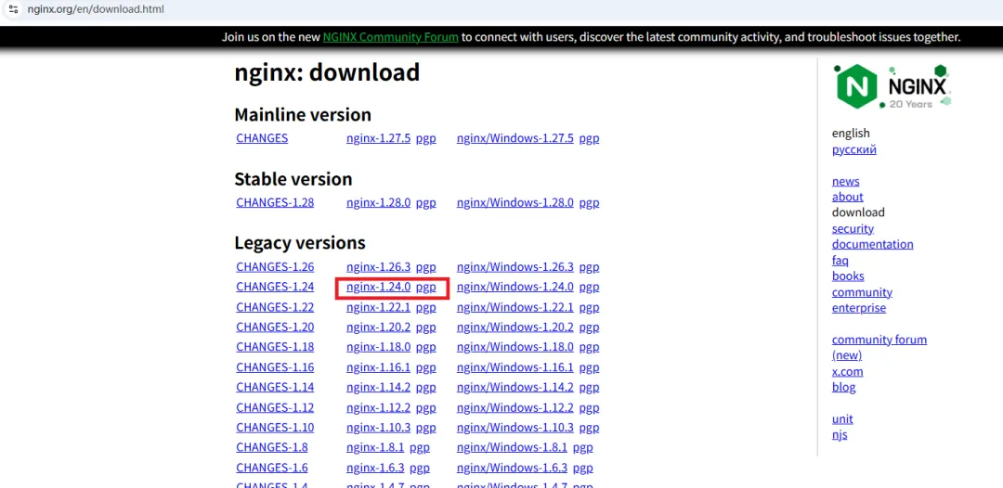The image size is (1003, 488).
Task: Open CHANGES-1.22 link
Action: [275, 307]
